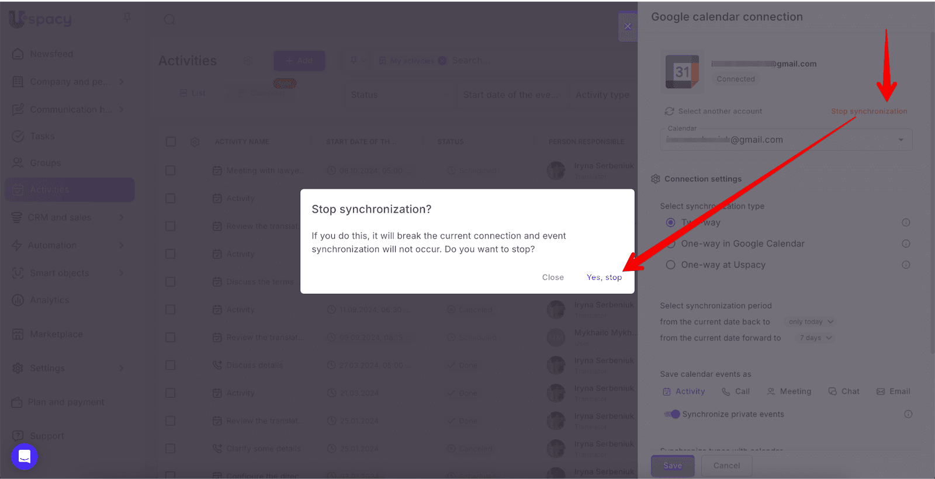
Task: Expand the Smart objects sidebar submenu
Action: point(122,273)
